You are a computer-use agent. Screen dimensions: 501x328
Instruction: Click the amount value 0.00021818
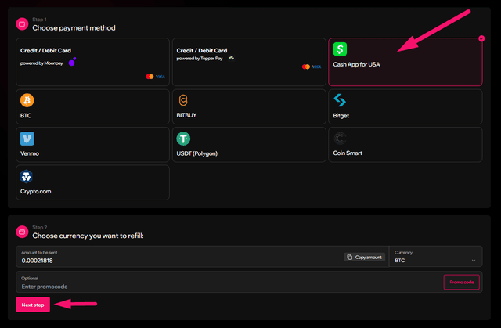click(37, 261)
